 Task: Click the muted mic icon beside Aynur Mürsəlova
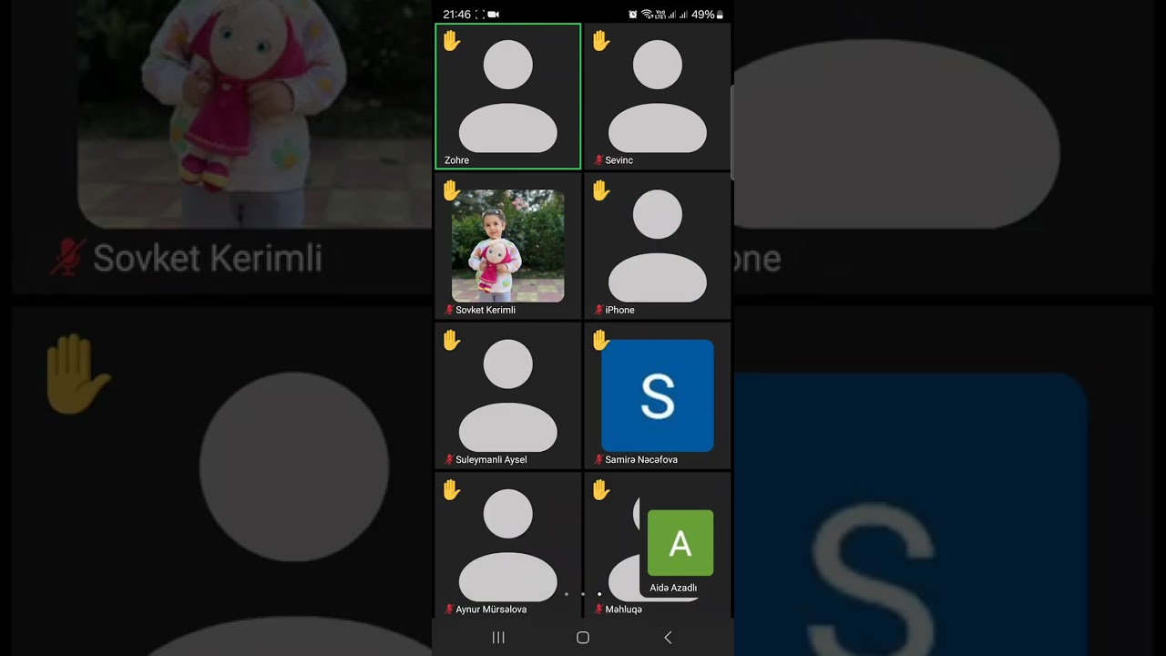449,609
